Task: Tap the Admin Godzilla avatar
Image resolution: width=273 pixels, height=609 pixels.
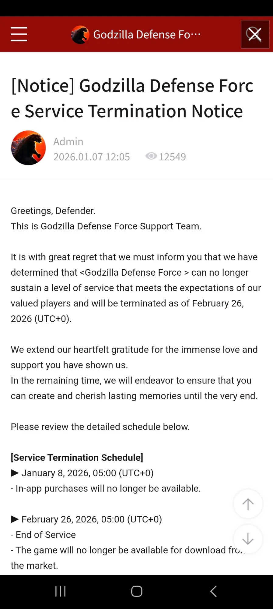Action: [x=29, y=148]
